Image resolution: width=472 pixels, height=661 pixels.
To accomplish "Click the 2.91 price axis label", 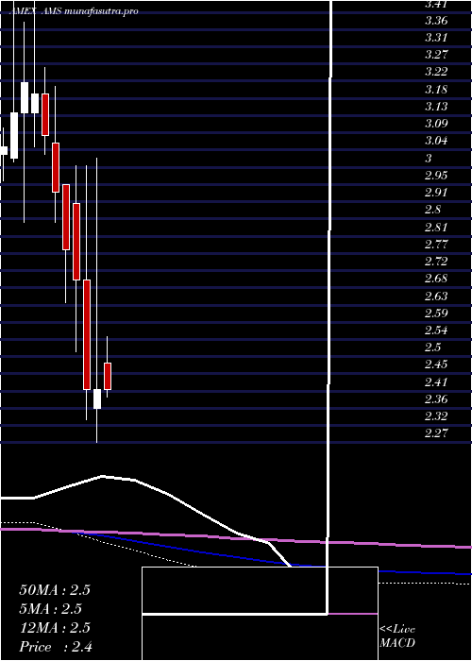I will (436, 193).
